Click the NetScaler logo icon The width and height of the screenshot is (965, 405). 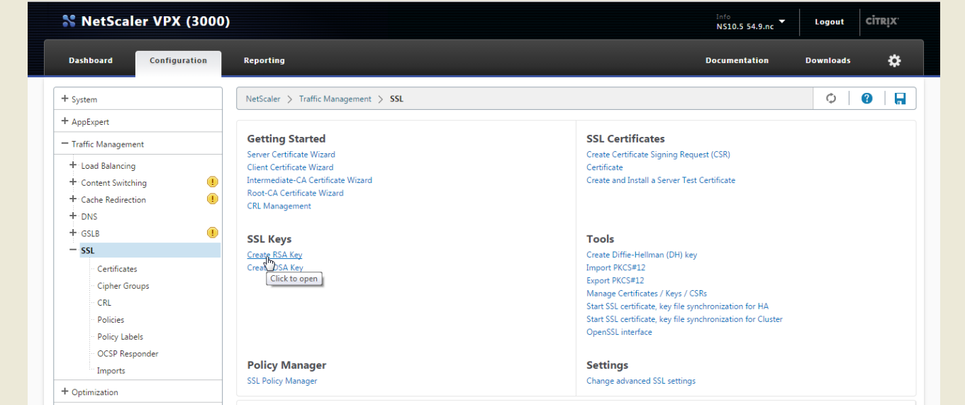[69, 21]
